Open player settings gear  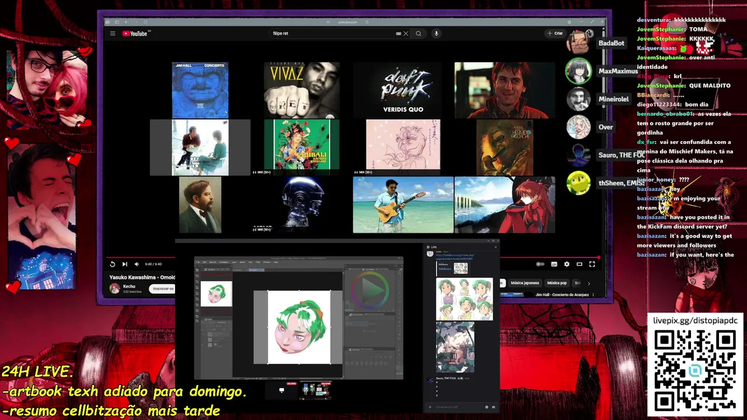click(x=567, y=264)
